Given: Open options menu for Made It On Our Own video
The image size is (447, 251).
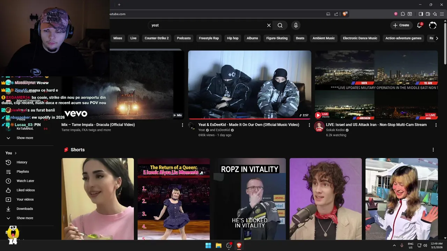Looking at the screenshot, I should coord(309,125).
